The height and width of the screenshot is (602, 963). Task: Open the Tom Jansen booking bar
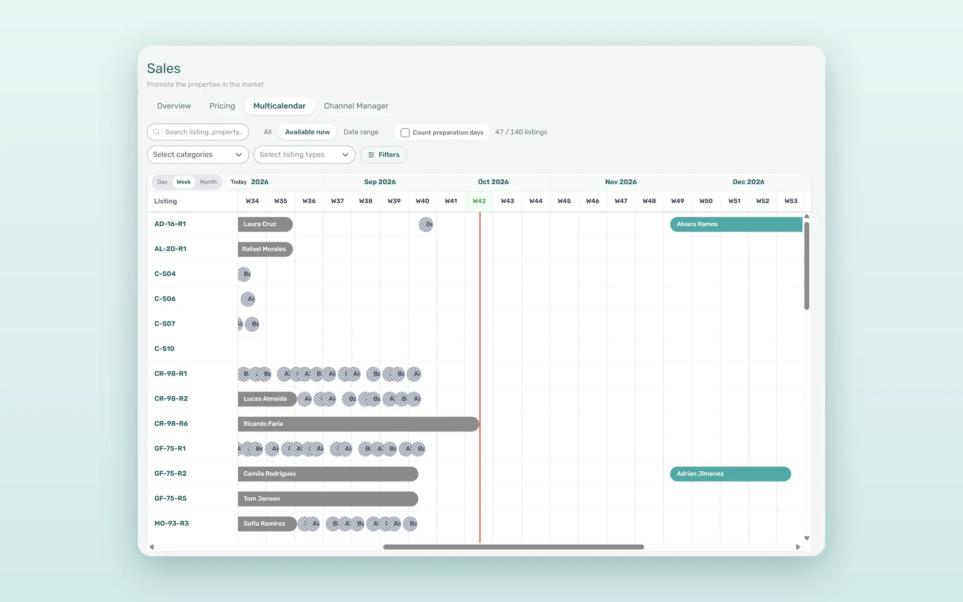coord(328,498)
